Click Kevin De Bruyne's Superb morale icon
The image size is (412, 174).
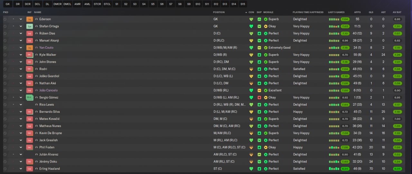coord(266,133)
